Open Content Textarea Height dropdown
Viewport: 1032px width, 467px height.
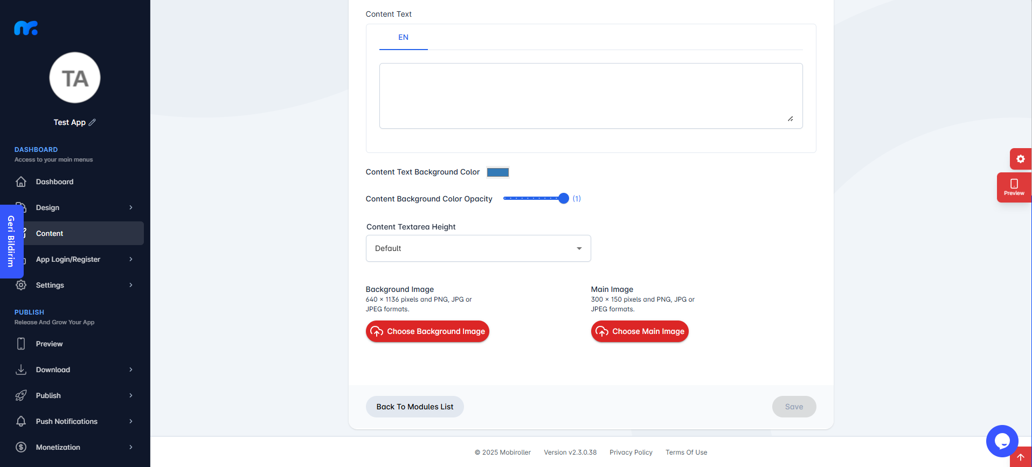pyautogui.click(x=478, y=248)
